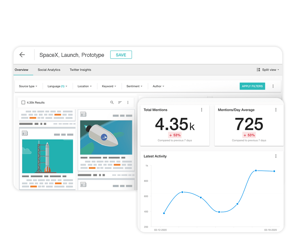The width and height of the screenshot is (300, 248).
Task: Select the sort icon beside search
Action: coord(120,102)
